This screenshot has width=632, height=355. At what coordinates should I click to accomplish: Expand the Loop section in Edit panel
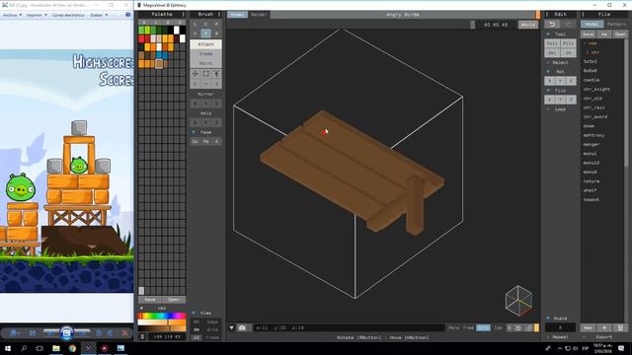tap(548, 109)
